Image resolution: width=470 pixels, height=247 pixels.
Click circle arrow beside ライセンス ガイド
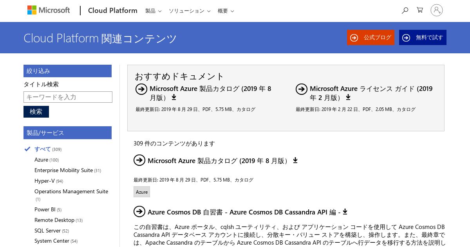click(x=302, y=89)
